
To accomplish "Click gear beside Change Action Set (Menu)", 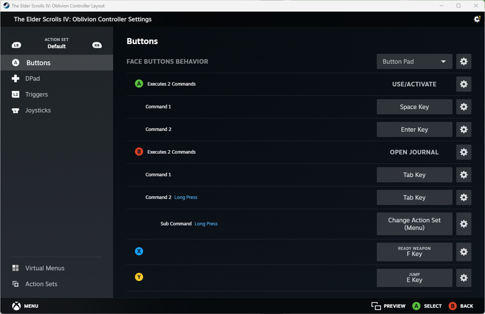I will (x=463, y=224).
